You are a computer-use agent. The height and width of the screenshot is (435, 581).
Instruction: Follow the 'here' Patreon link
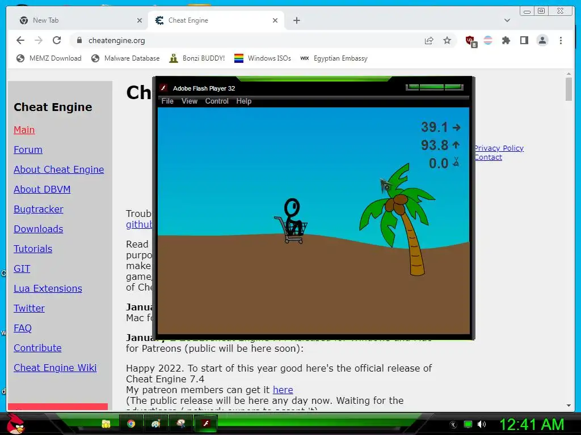(x=283, y=390)
